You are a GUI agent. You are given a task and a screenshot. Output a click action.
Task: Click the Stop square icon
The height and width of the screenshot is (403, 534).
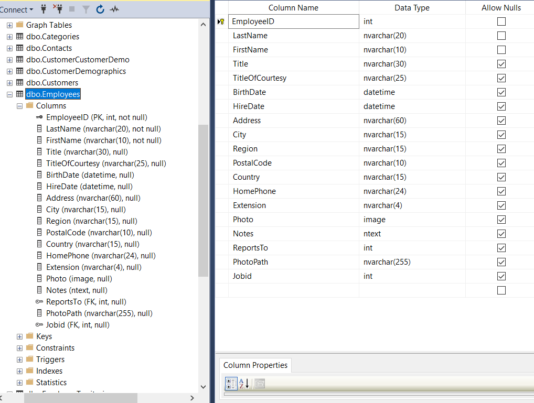point(72,9)
